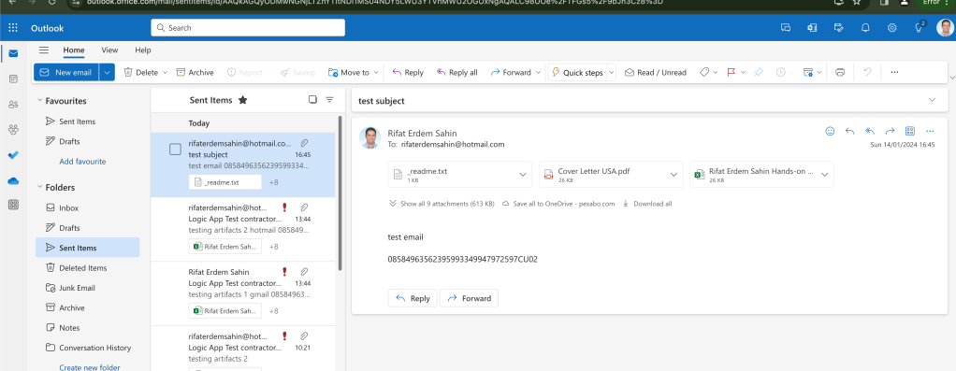The image size is (956, 371).
Task: Expand New email dropdown arrow
Action: (107, 72)
